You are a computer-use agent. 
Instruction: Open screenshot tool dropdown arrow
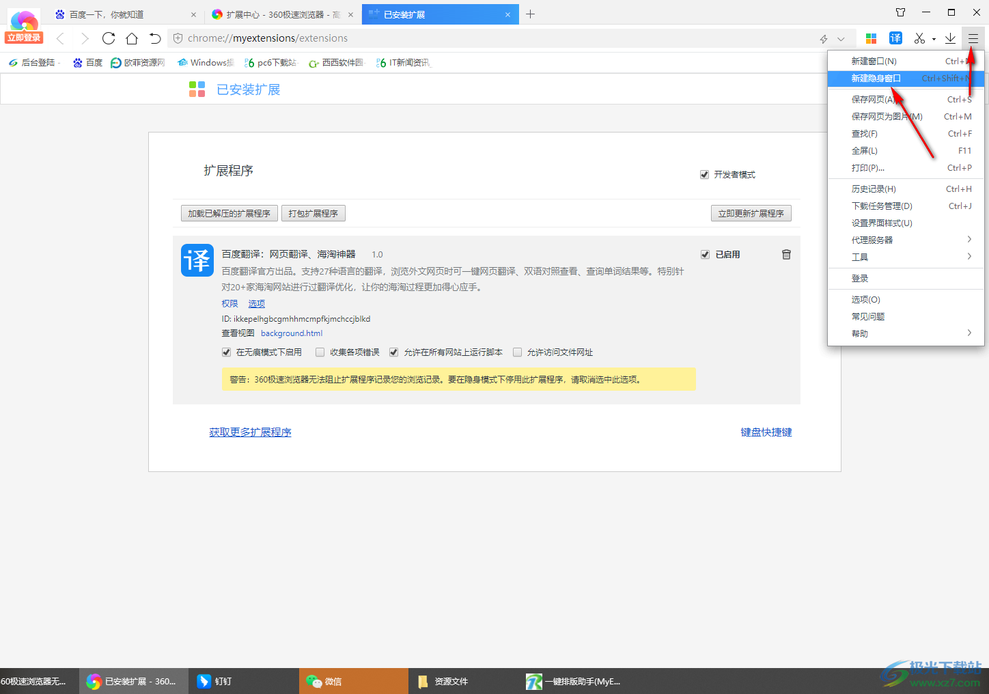click(934, 39)
